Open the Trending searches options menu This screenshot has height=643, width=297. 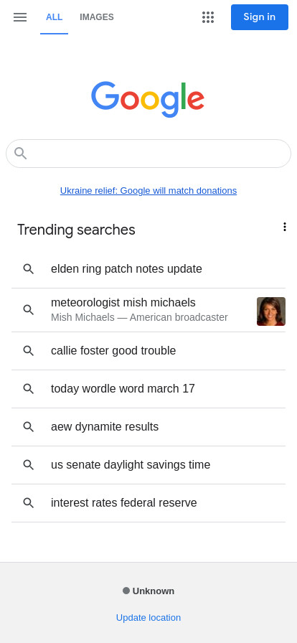click(x=284, y=227)
